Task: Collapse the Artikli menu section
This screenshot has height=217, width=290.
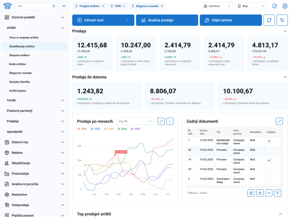Action: pyautogui.click(x=63, y=28)
